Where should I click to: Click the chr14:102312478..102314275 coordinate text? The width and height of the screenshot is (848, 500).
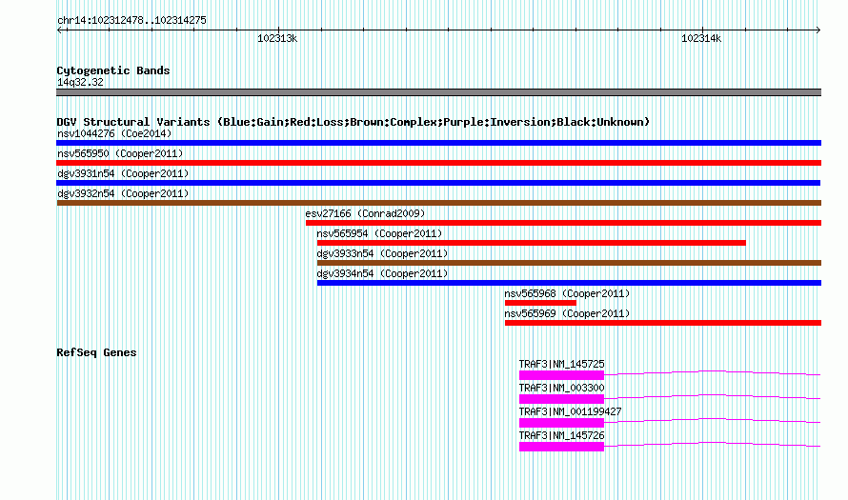131,20
